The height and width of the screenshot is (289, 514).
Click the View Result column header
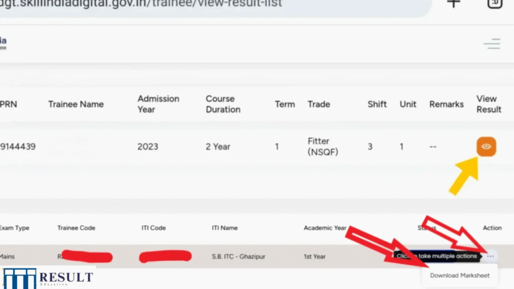click(x=489, y=104)
